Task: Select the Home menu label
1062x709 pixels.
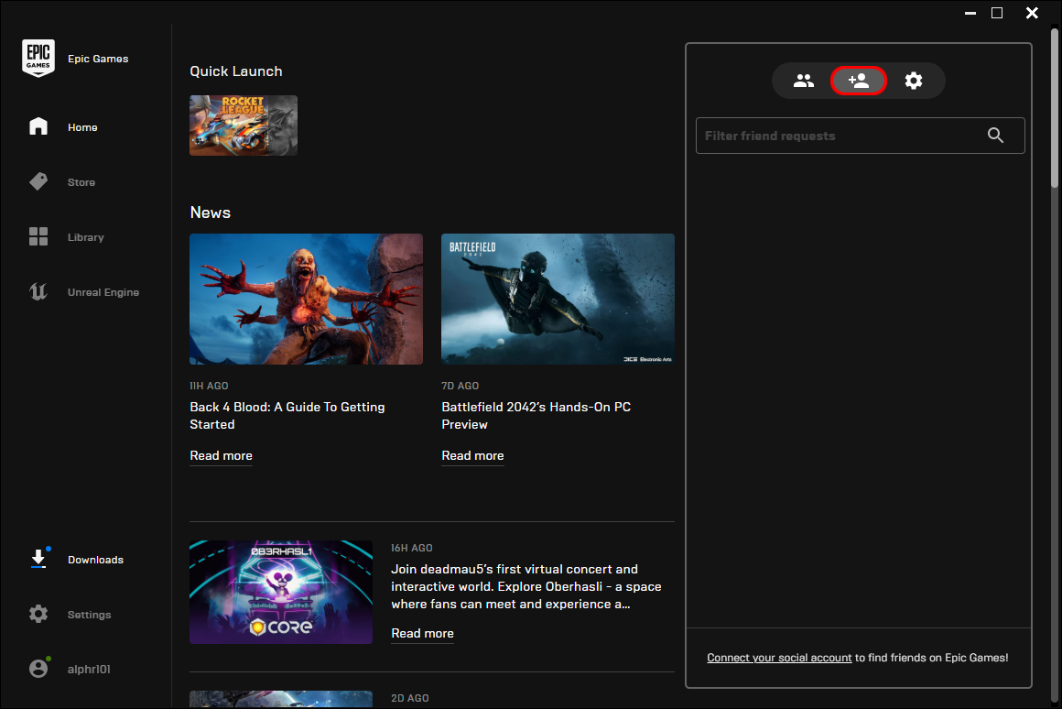Action: pos(82,127)
